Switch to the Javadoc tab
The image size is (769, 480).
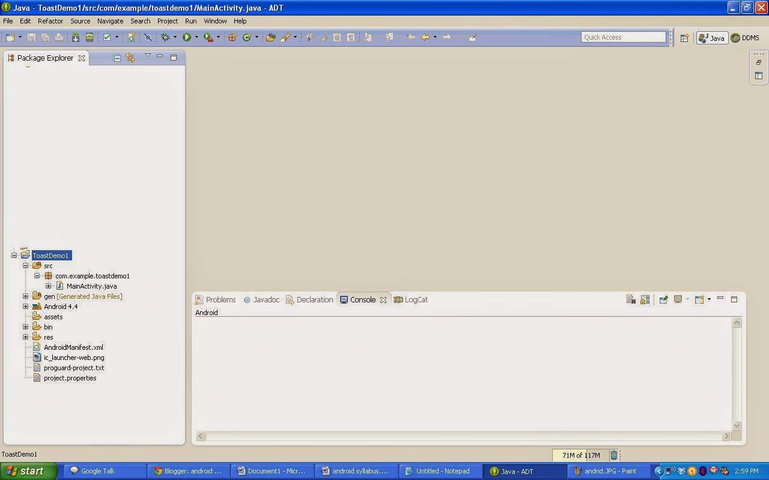coord(261,299)
